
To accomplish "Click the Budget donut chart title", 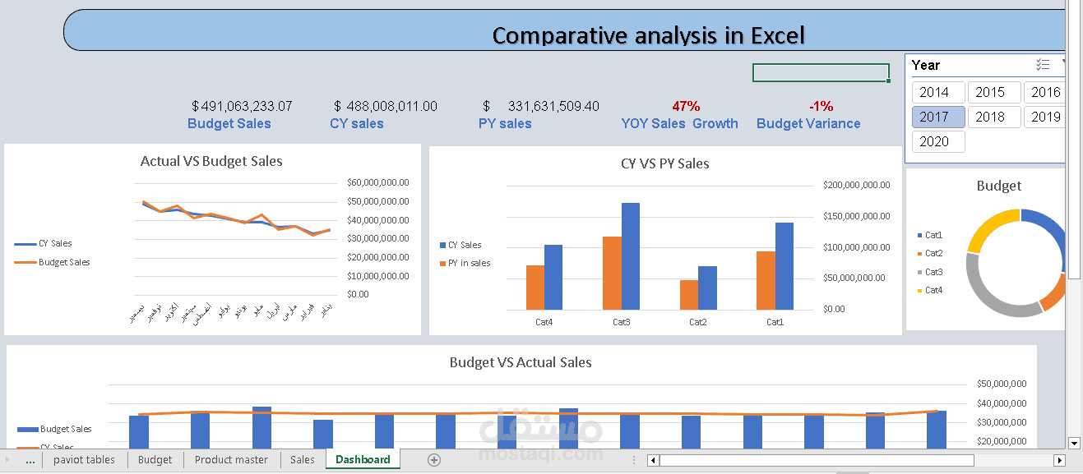I will tap(999, 186).
